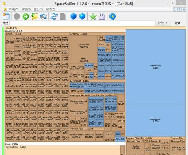The height and width of the screenshot is (155, 188).
Task: Go up one folder level icon
Action: pyautogui.click(x=35, y=17)
